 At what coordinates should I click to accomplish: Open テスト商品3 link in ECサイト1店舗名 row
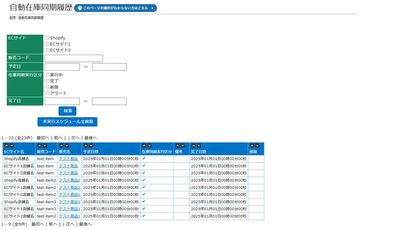click(x=70, y=209)
